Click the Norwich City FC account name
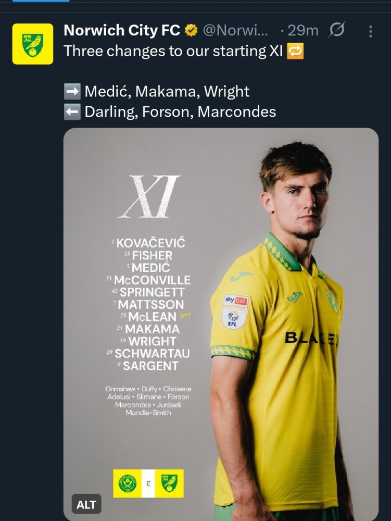The image size is (391, 521). 122,31
